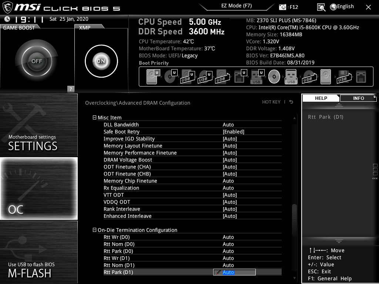Select the Memory Chip Finetune row label

pyautogui.click(x=130, y=180)
